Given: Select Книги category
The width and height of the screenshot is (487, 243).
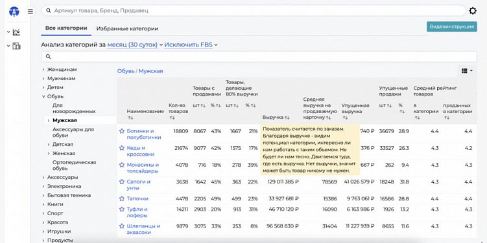Looking at the screenshot, I should click(55, 204).
